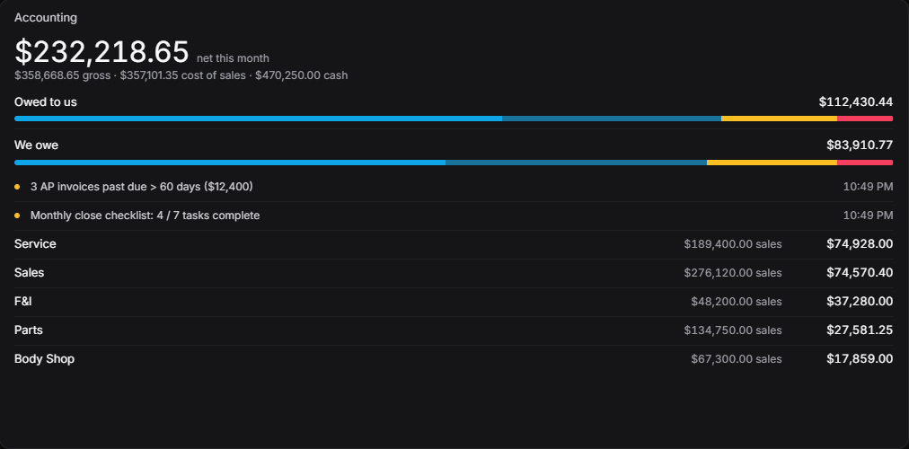Click $276,120.00 sales figure

[733, 272]
